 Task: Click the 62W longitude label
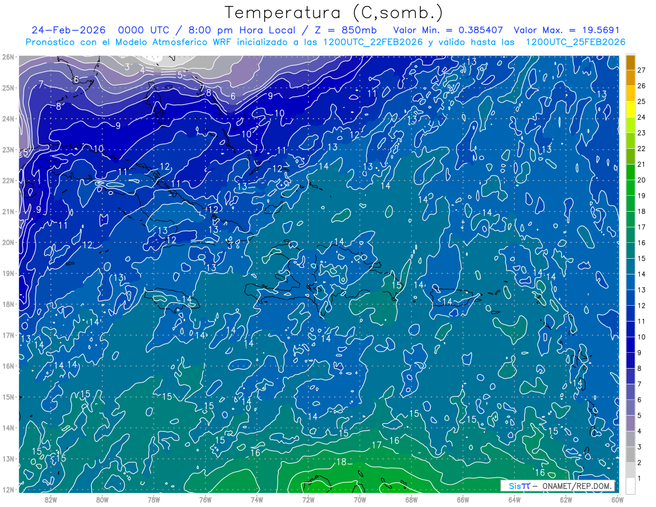point(566,499)
